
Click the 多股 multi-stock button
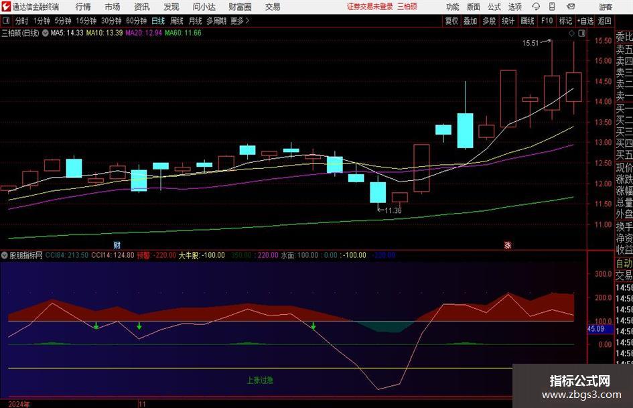(489, 21)
